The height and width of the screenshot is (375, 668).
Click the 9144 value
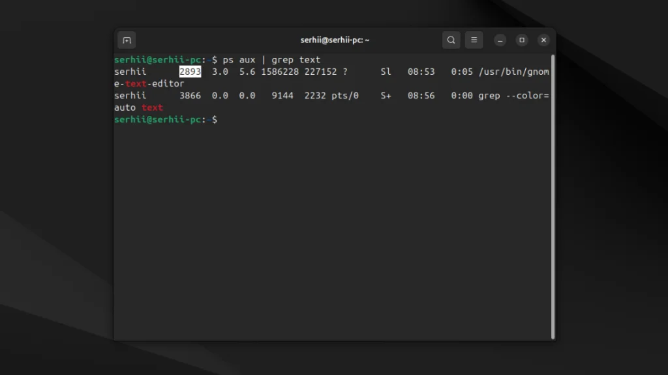(x=282, y=96)
